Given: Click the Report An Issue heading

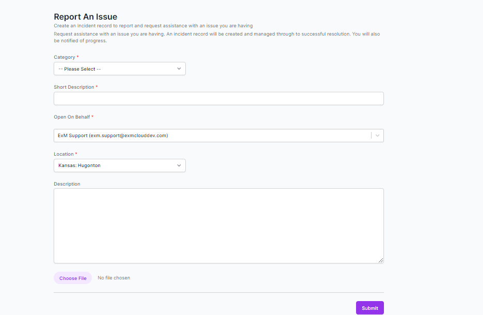Looking at the screenshot, I should 85,16.
